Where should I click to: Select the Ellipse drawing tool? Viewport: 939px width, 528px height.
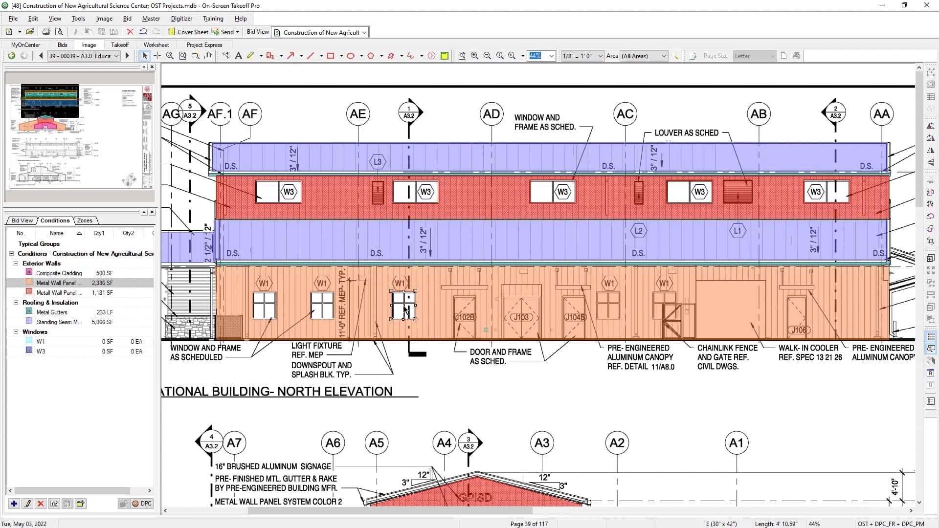pyautogui.click(x=351, y=56)
